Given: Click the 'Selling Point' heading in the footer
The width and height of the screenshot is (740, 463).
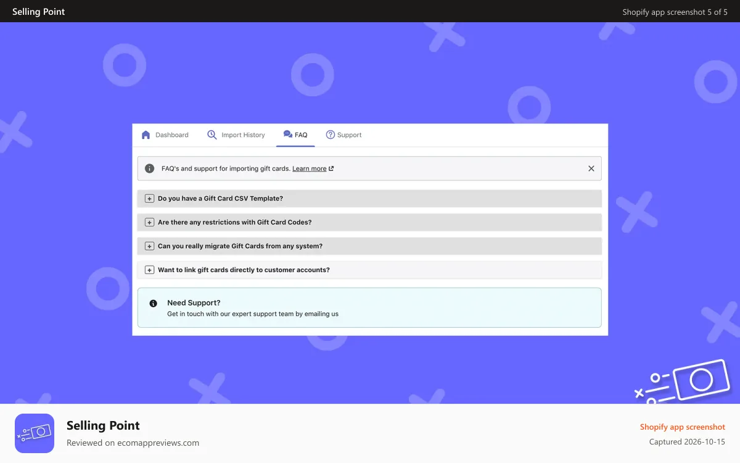Looking at the screenshot, I should point(103,425).
